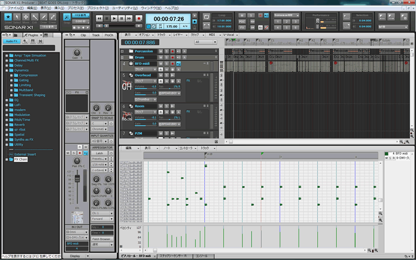Viewport: 416px width, 260px height.
Task: Click the Audio FX browser button
Action: pos(11,41)
